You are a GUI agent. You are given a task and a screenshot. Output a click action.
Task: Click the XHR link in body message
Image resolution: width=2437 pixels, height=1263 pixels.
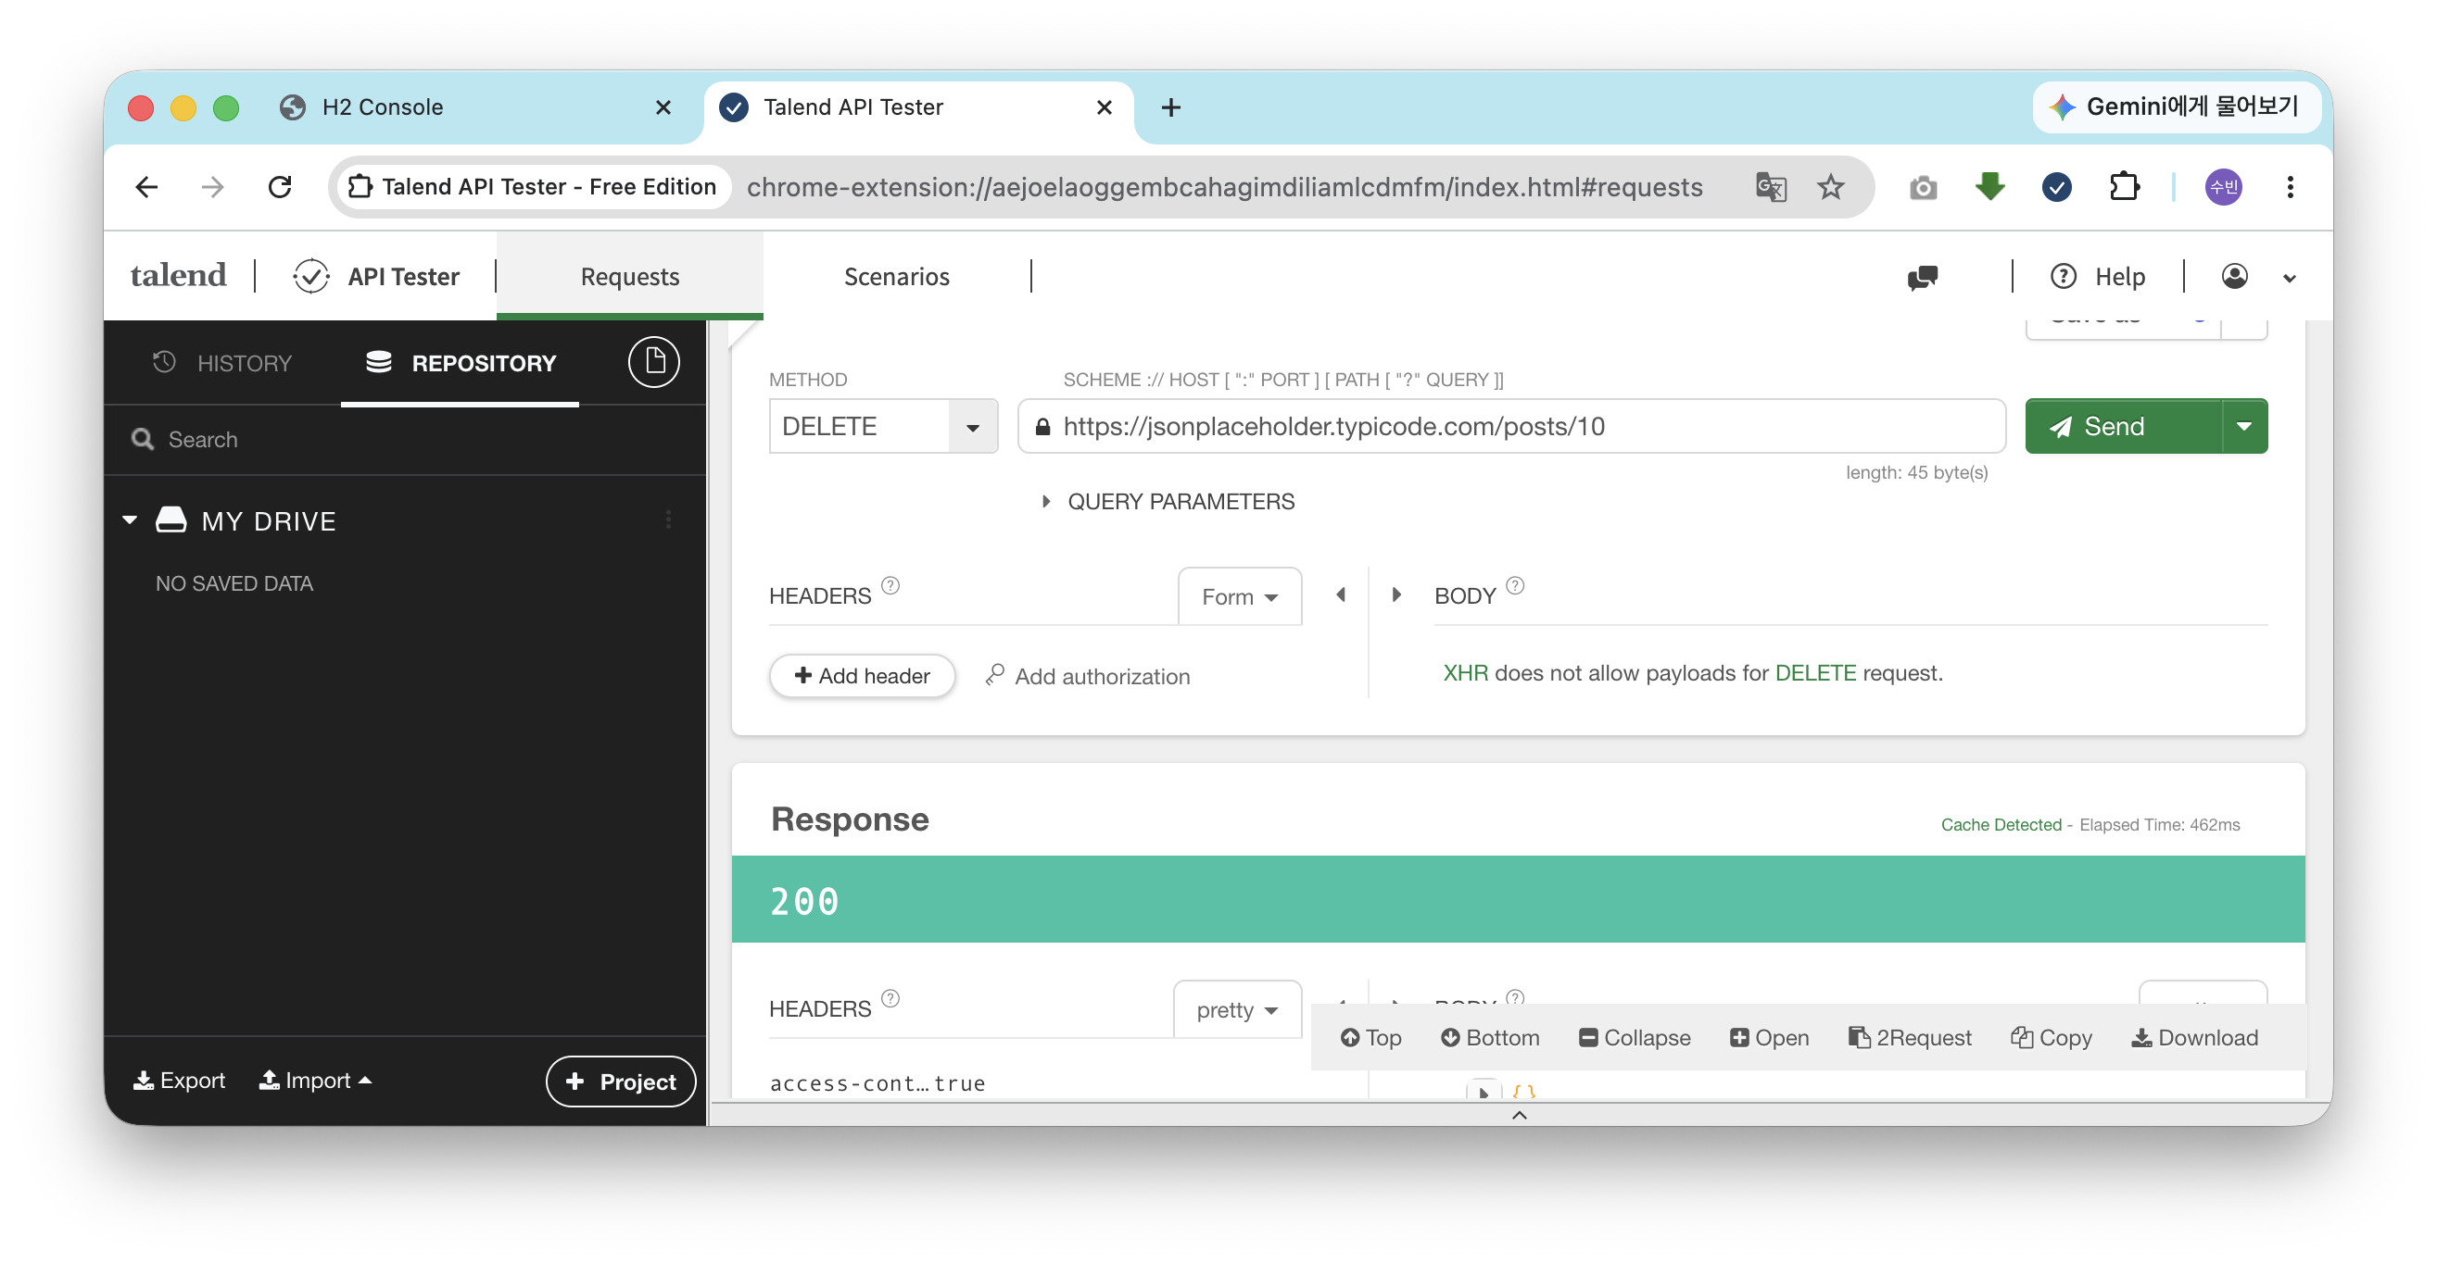click(x=1464, y=673)
